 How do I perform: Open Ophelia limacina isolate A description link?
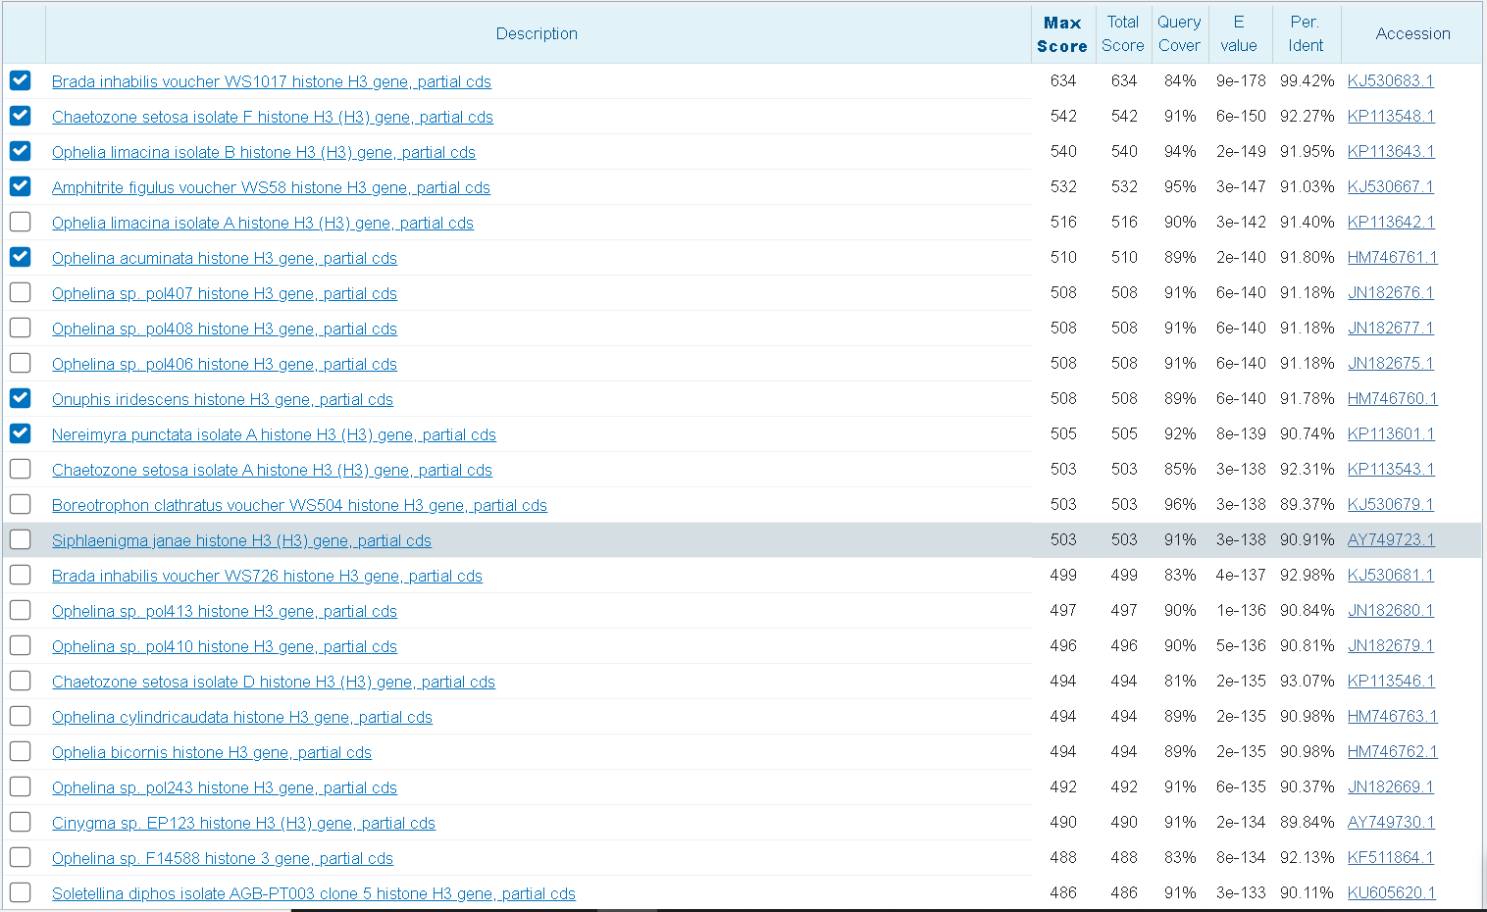[263, 223]
